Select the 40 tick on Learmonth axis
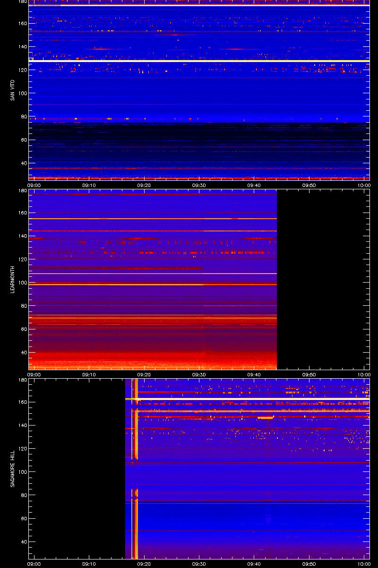Viewport: 378px width, 568px height. [24, 353]
